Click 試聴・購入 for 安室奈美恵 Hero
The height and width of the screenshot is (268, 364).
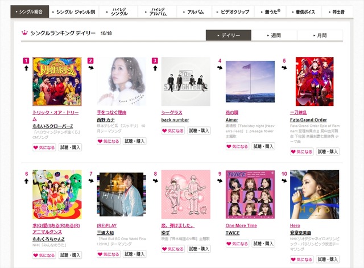pos(328,259)
